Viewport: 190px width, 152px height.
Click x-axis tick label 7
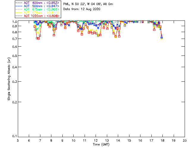click(x=40, y=141)
